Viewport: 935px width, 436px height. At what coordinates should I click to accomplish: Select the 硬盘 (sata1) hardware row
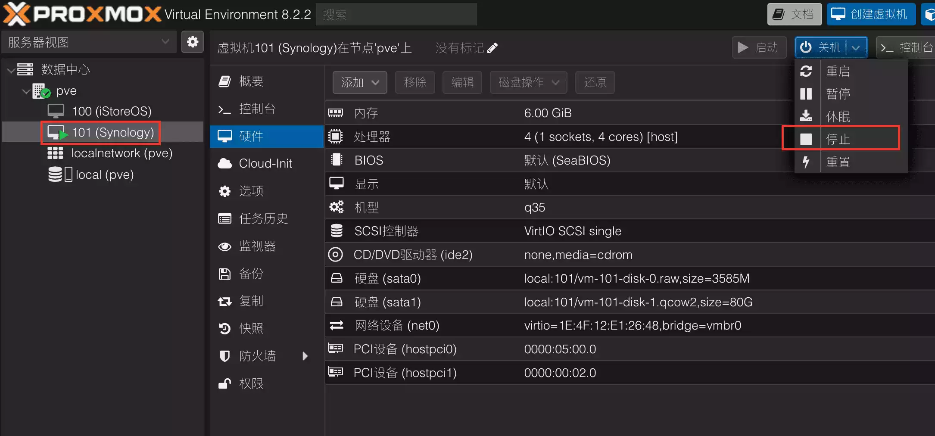tap(517, 302)
